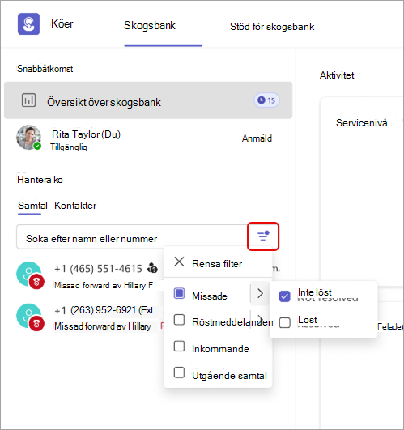Click Rensa filter menu entry
Image resolution: width=404 pixels, height=430 pixels.
(218, 263)
